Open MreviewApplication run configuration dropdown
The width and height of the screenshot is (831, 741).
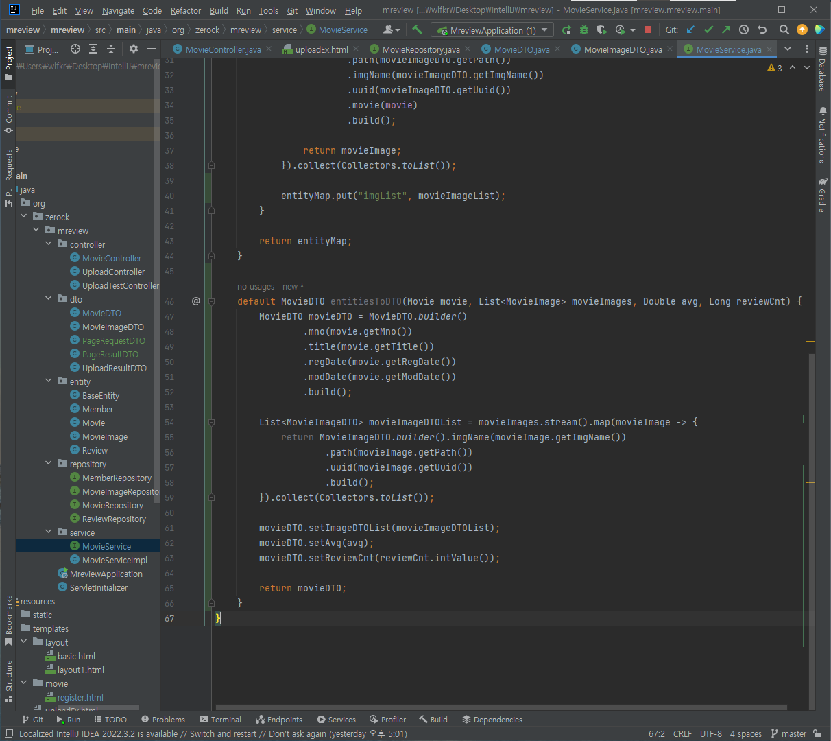[492, 30]
